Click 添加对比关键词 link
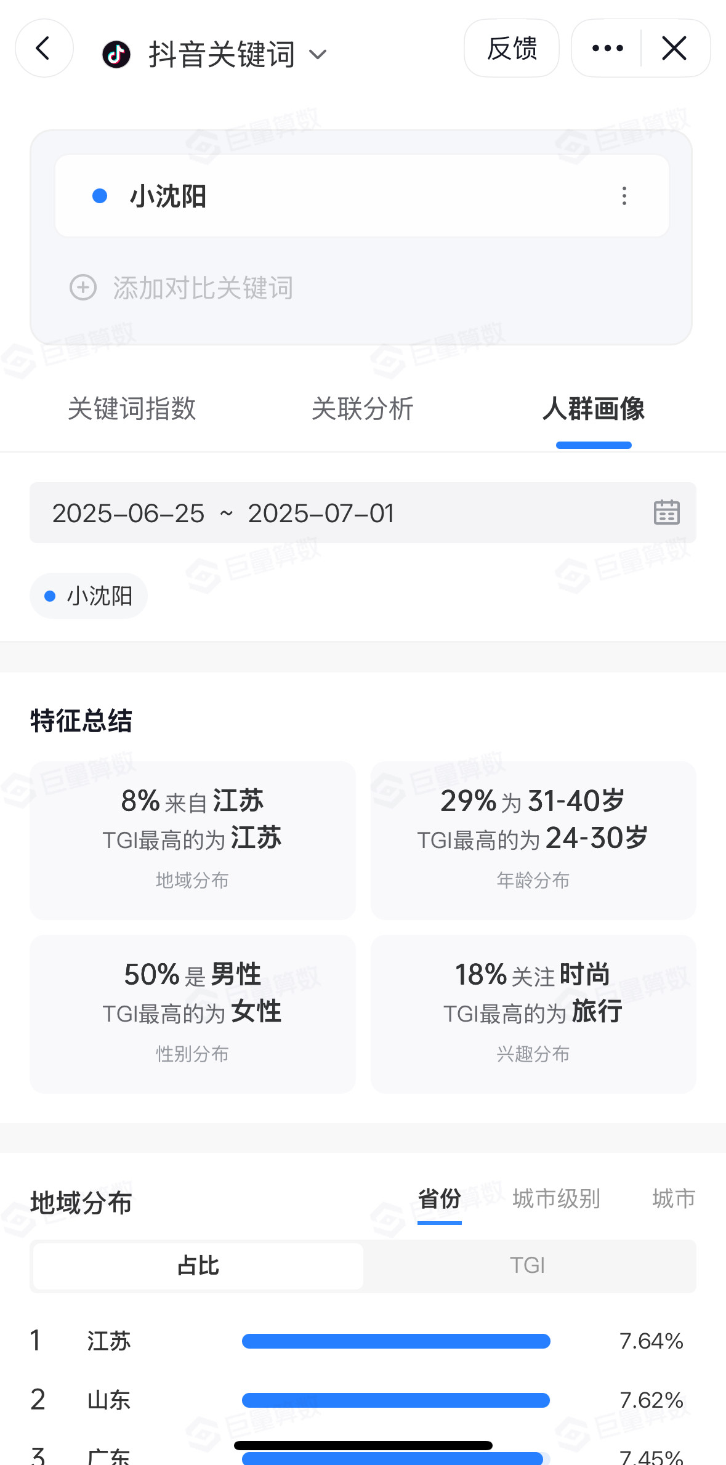The height and width of the screenshot is (1465, 726). (x=203, y=288)
